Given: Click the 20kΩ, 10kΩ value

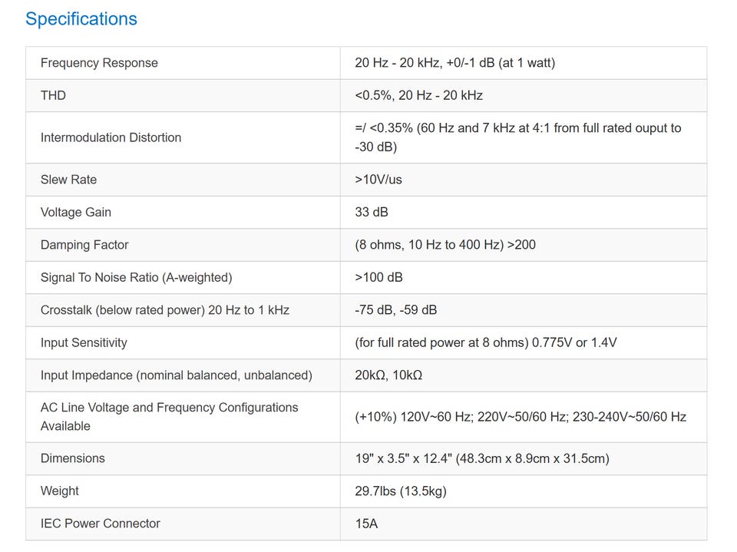Looking at the screenshot, I should pyautogui.click(x=388, y=375).
